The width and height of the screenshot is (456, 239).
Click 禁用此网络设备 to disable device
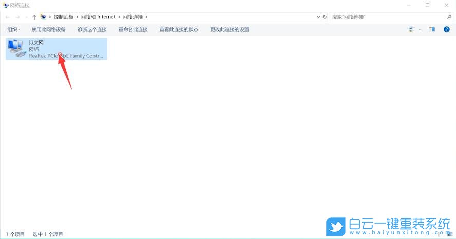coord(48,29)
